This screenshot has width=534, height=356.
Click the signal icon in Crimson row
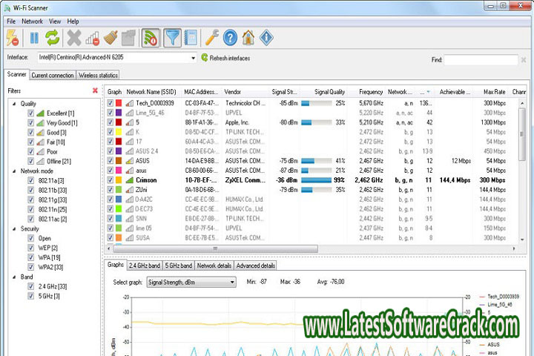pos(129,180)
